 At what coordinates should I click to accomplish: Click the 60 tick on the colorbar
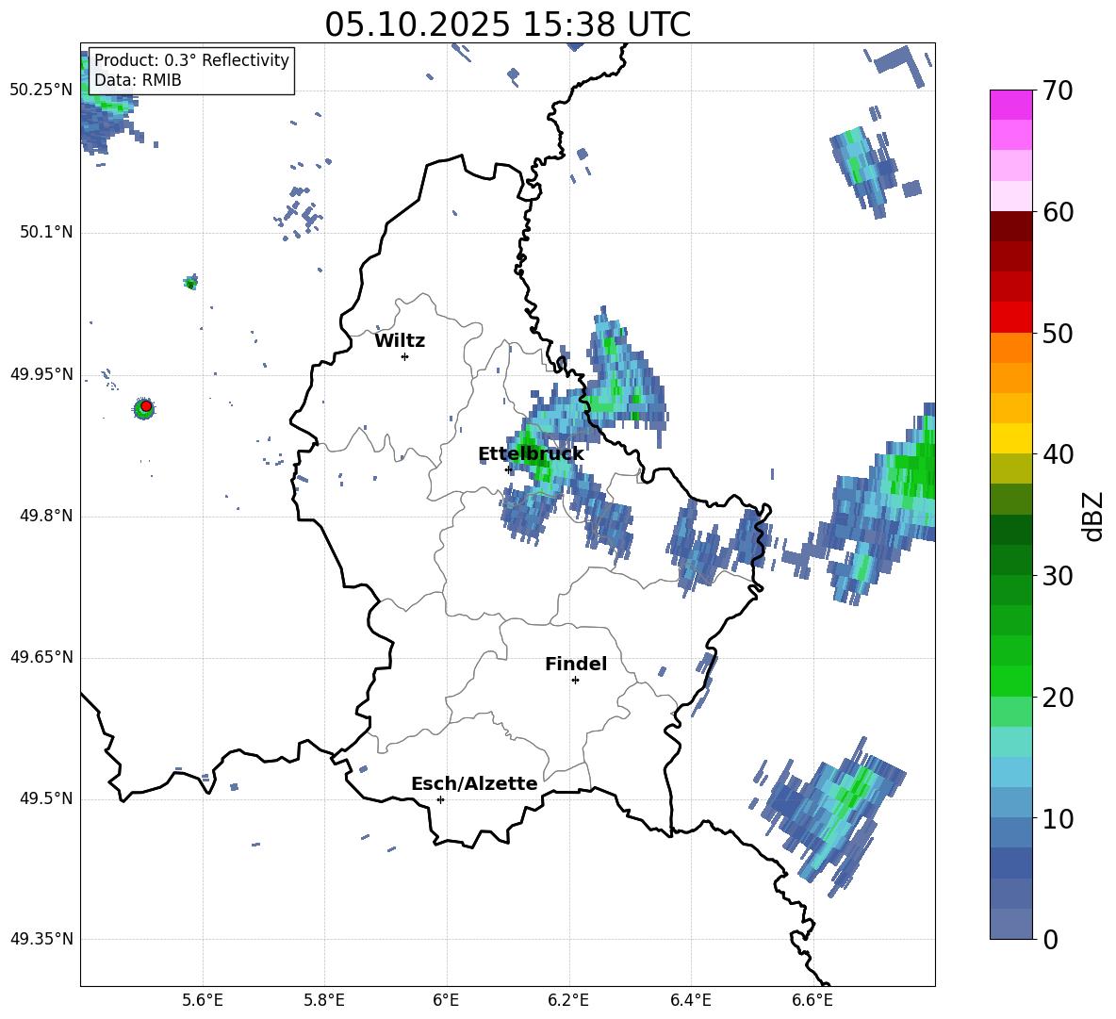click(x=1057, y=212)
